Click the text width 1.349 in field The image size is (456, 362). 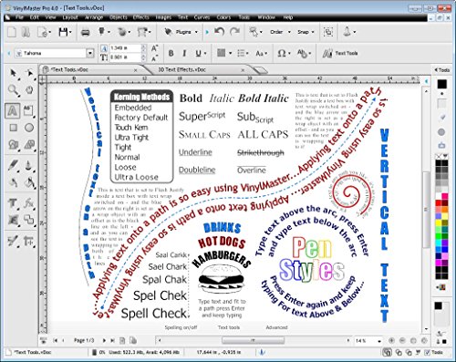coord(125,48)
